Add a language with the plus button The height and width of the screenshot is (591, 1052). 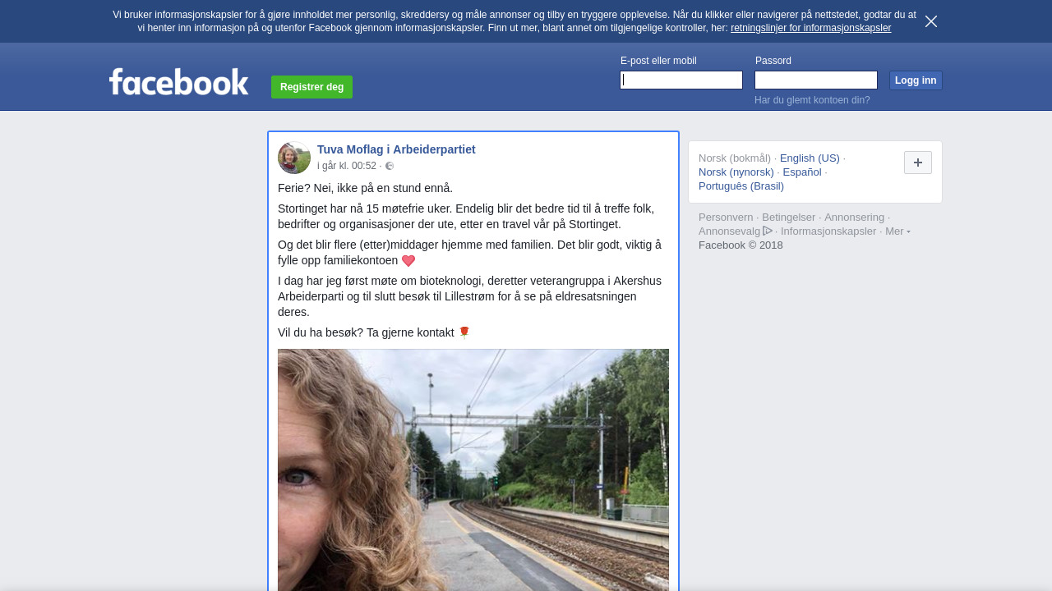tap(918, 163)
